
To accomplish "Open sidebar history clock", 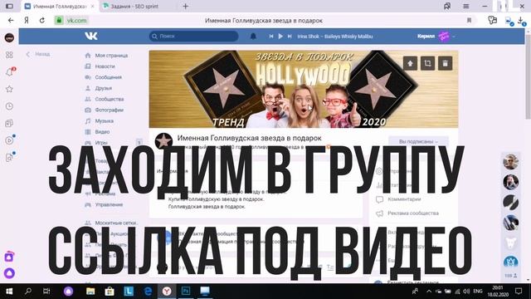I will click(x=9, y=106).
